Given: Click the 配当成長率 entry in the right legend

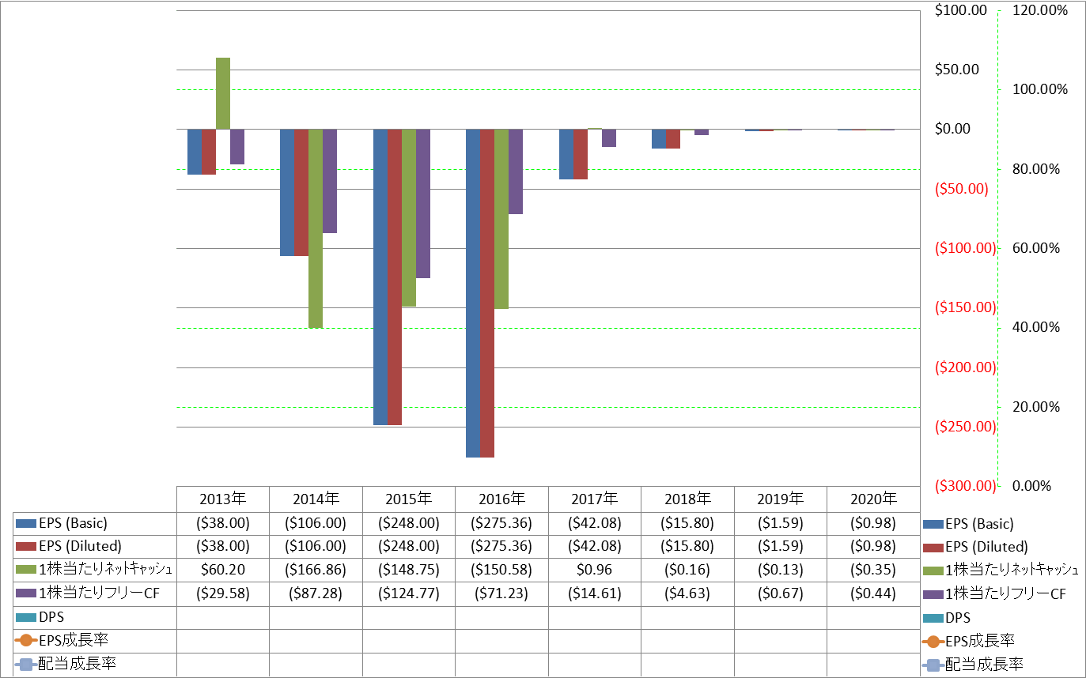Looking at the screenshot, I should tap(985, 665).
